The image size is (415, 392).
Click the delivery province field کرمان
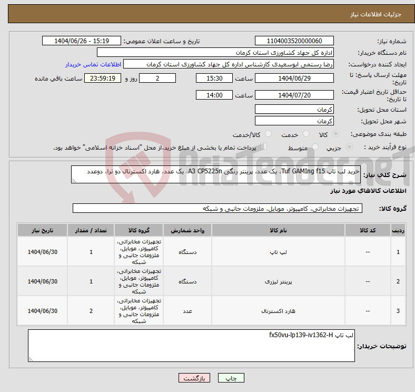(294, 109)
